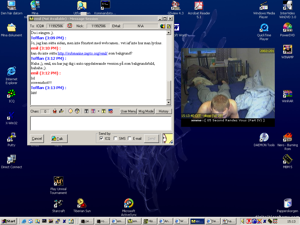Viewport: 300px width, 225px height.
Task: Click the webcam image on desktop
Action: (228, 83)
